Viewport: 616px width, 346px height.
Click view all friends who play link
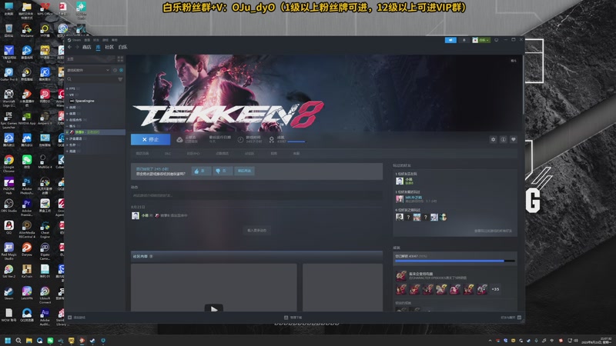pyautogui.click(x=493, y=231)
